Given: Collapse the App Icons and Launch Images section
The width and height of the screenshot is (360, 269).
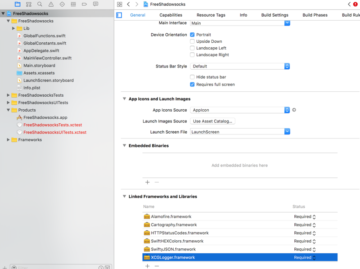Looking at the screenshot, I should [124, 99].
